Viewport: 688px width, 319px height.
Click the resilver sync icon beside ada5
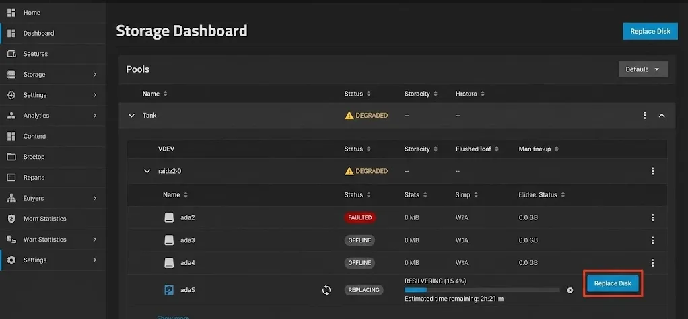[x=326, y=290]
